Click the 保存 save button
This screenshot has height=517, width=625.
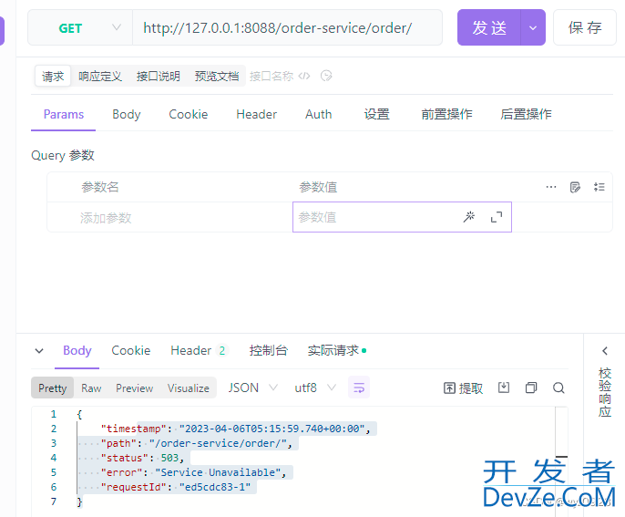(584, 27)
